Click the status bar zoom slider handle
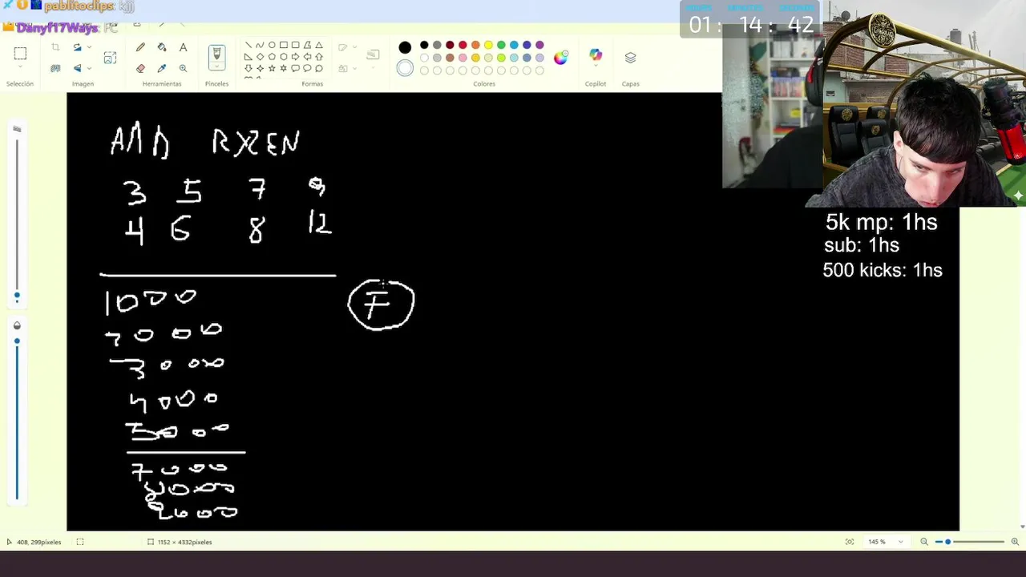The width and height of the screenshot is (1026, 577). [947, 542]
